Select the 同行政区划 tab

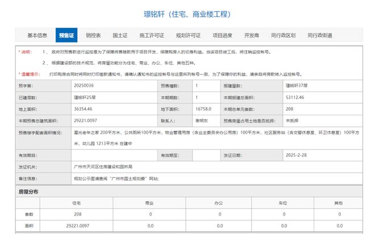tap(283, 35)
